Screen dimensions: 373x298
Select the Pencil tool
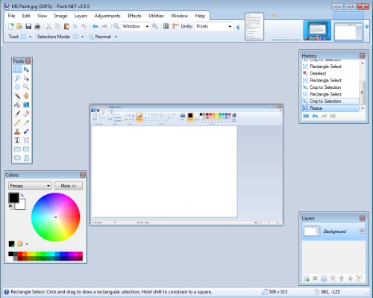point(17,122)
